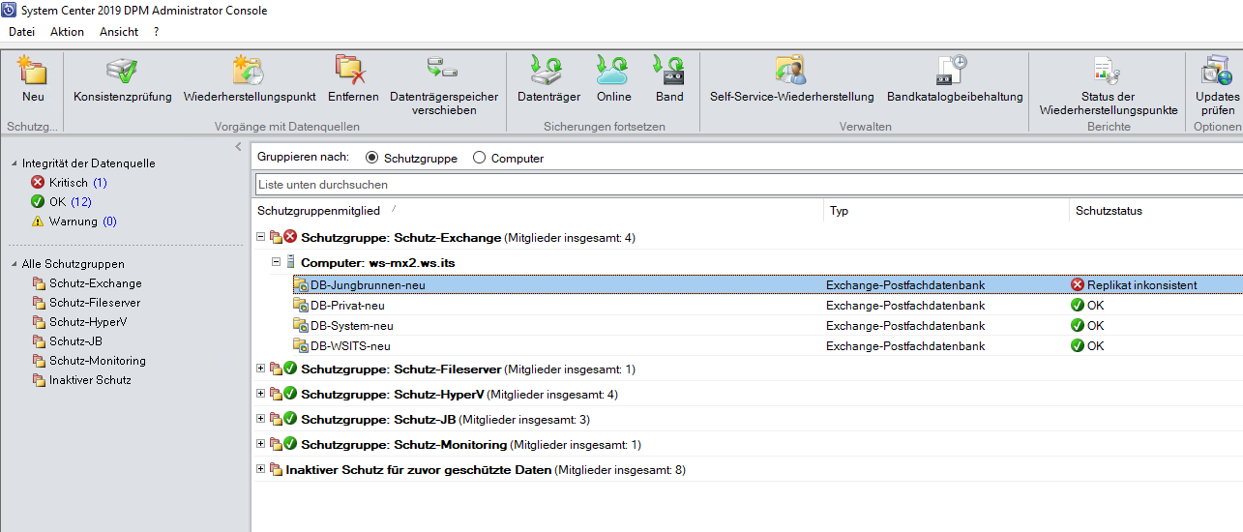
Task: Click the red Kritisch status icon
Action: click(38, 183)
